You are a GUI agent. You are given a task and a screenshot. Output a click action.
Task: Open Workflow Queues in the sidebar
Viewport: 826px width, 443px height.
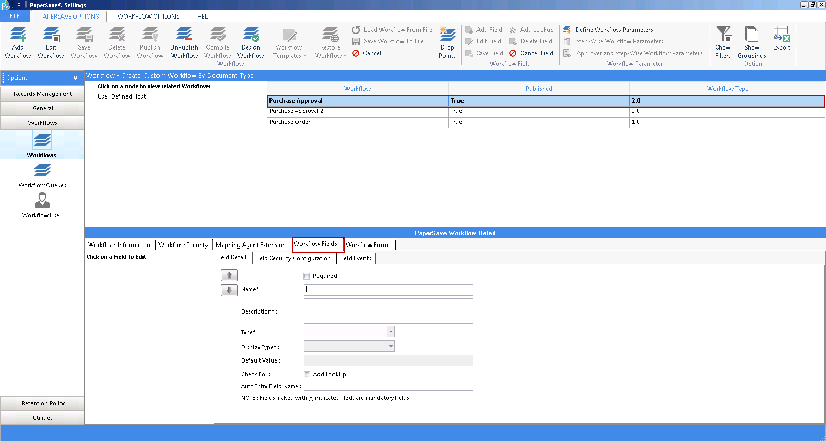[x=42, y=175]
